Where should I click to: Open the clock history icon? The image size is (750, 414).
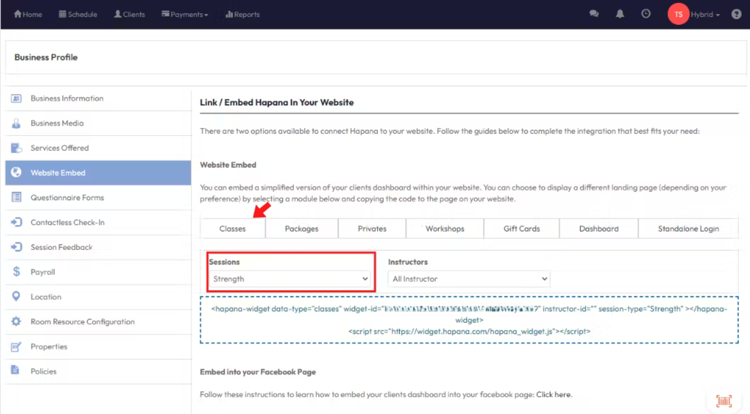click(646, 14)
